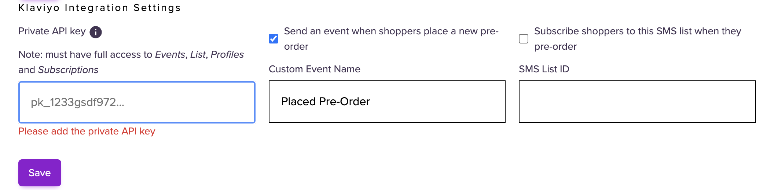Screen dimensions: 778x190
Task: Enable the subscribe shoppers to SMS list checkbox
Action: click(524, 39)
